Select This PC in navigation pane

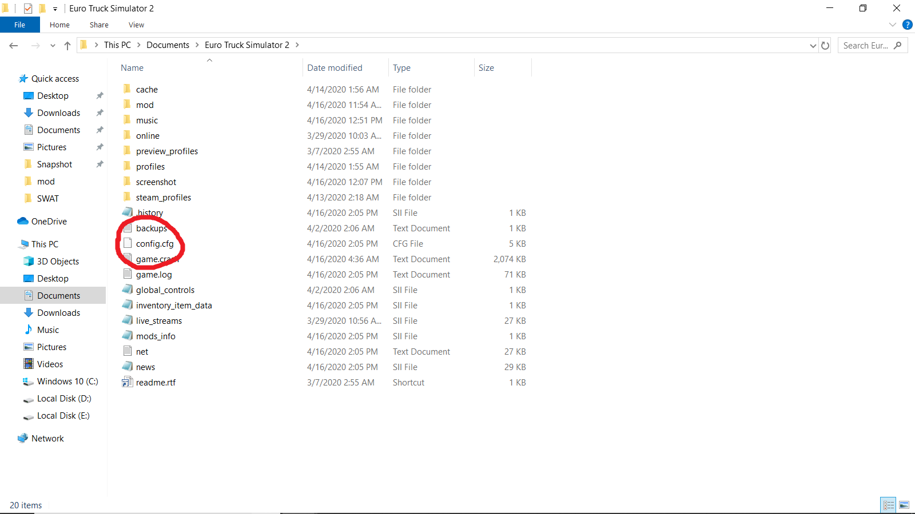[45, 244]
